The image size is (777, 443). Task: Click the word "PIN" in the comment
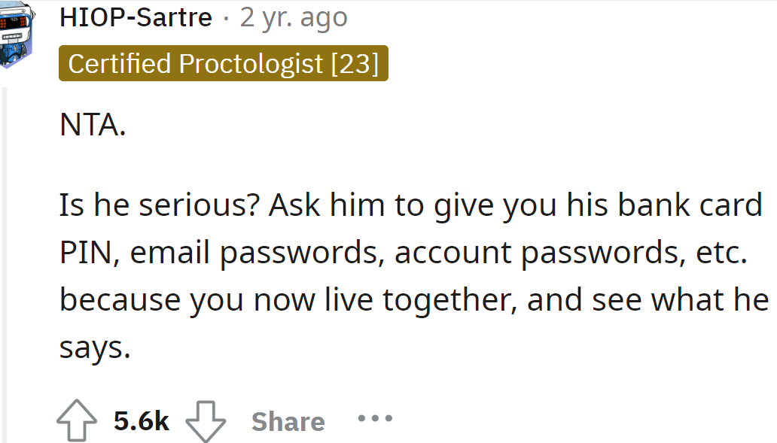click(x=85, y=253)
